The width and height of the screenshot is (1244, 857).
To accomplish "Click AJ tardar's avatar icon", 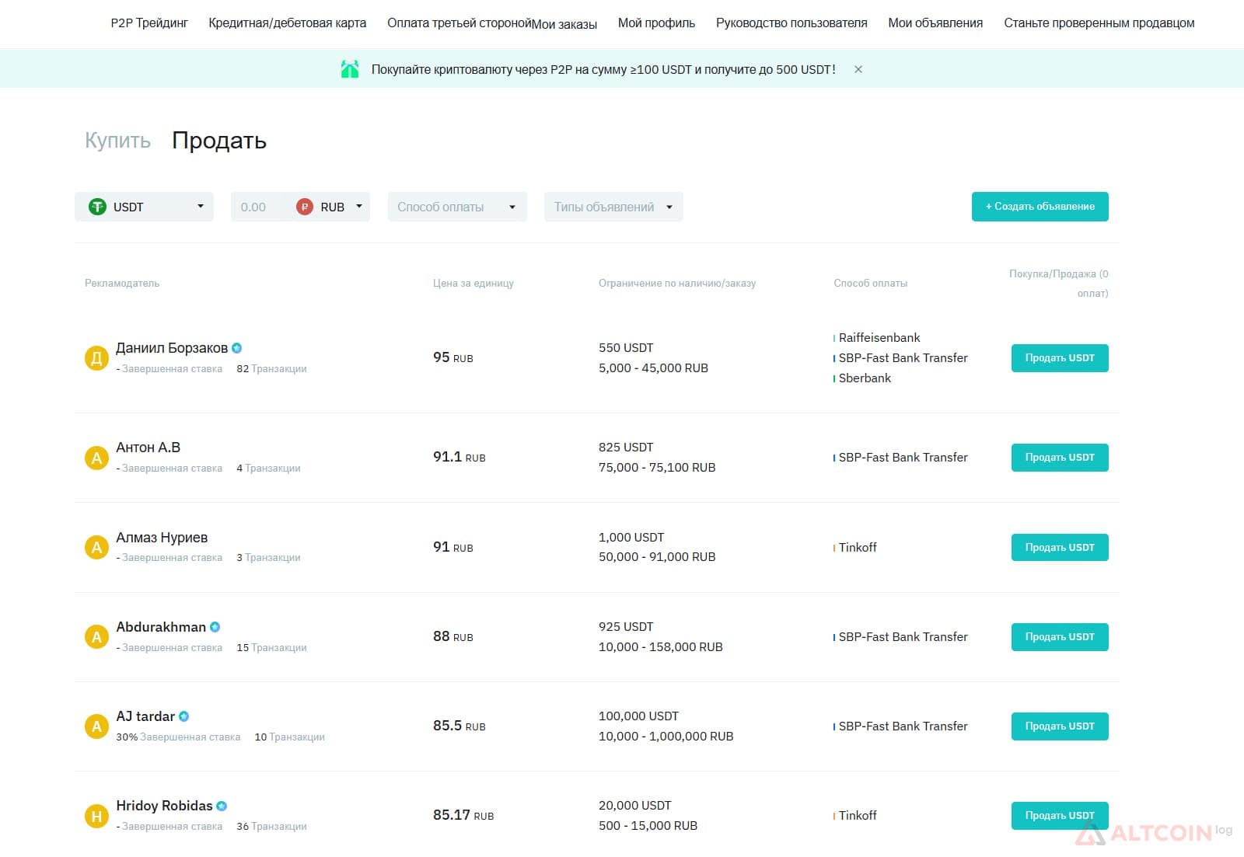I will 96,726.
